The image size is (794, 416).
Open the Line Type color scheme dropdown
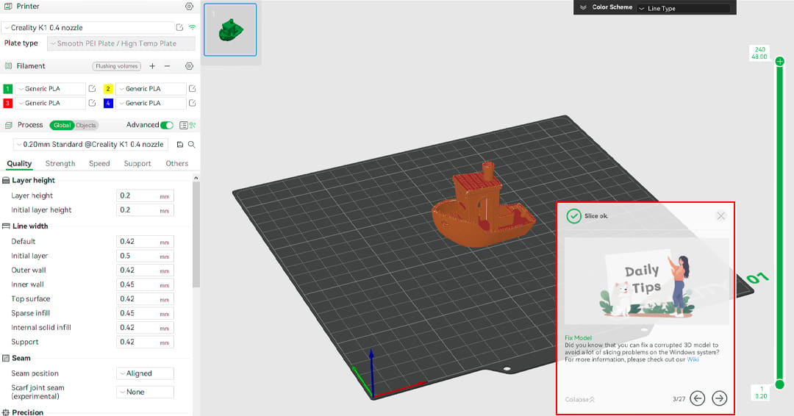point(684,8)
